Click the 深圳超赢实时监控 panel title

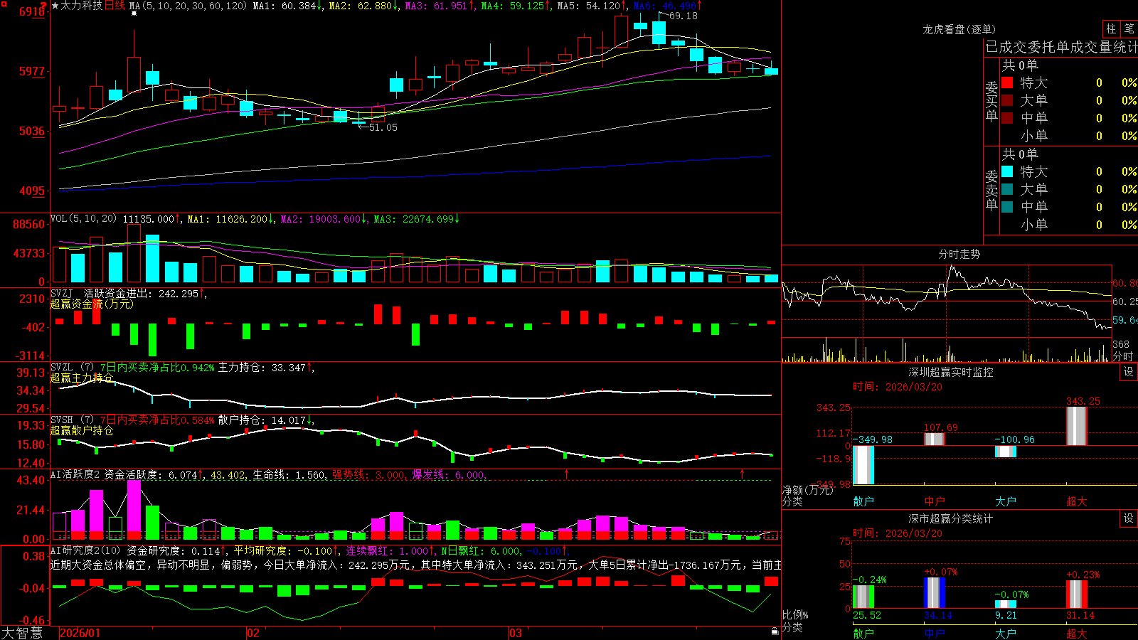(x=951, y=372)
